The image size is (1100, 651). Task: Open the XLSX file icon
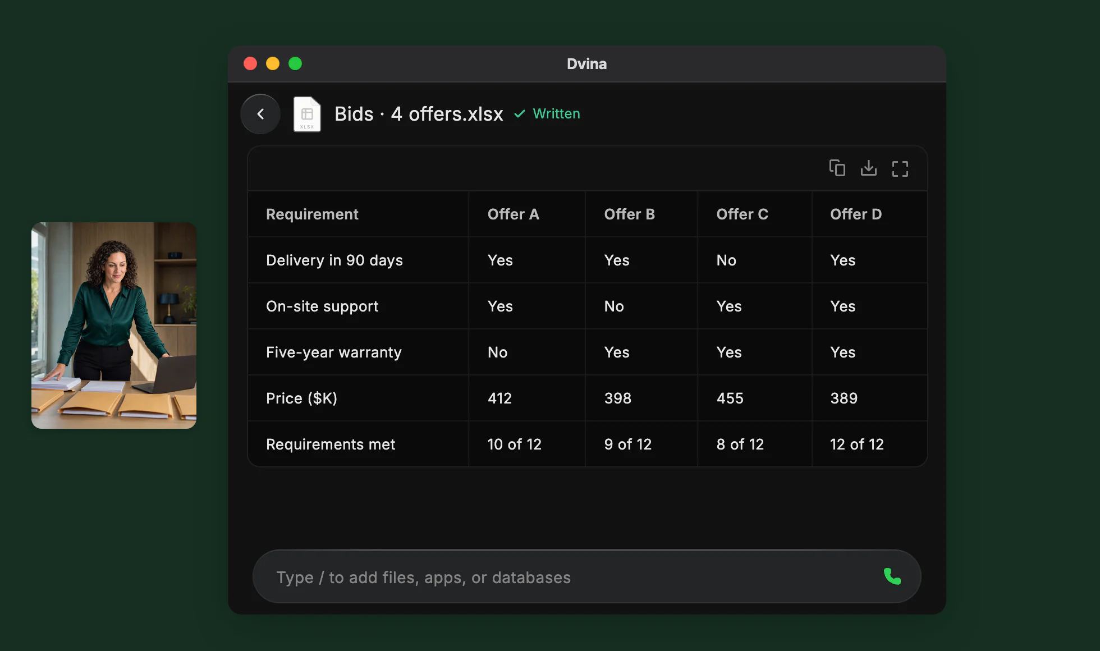(307, 114)
